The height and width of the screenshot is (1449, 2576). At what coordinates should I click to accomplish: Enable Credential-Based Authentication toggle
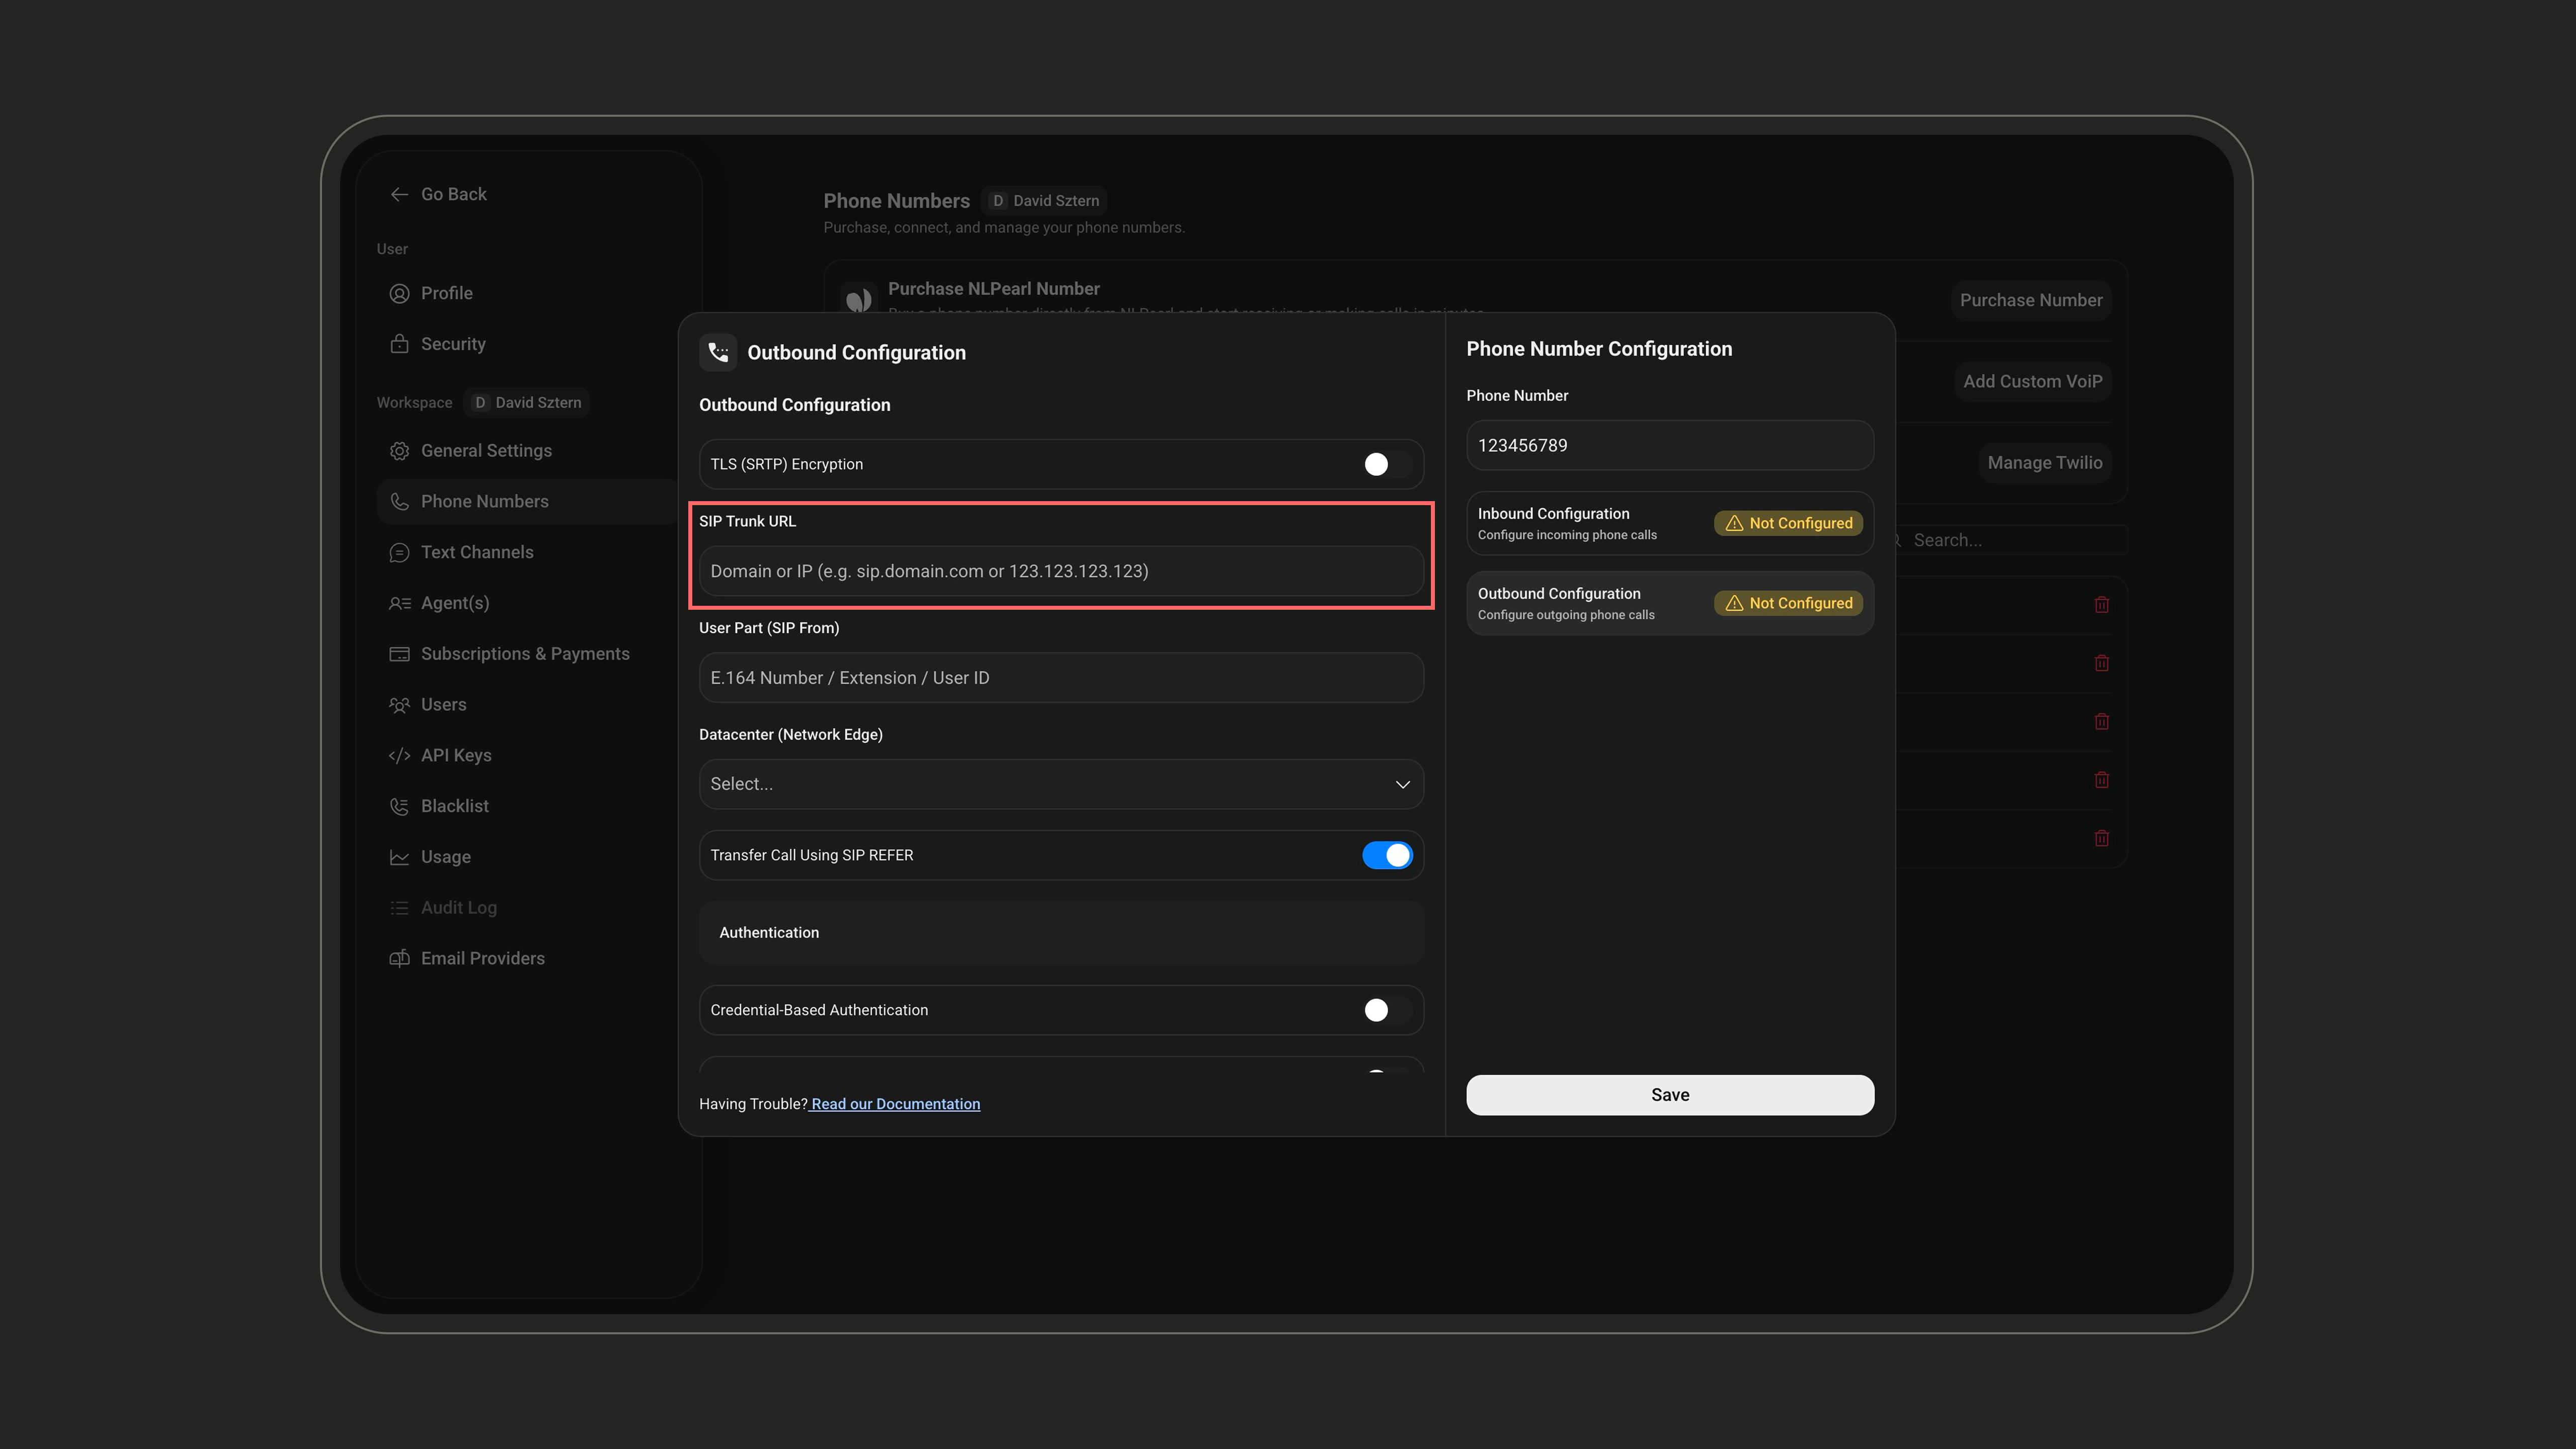point(1386,1010)
